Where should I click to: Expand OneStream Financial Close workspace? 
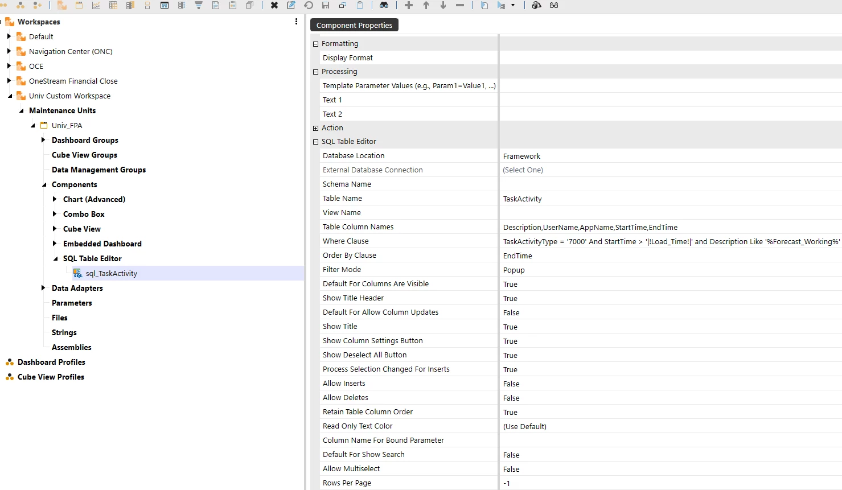[x=9, y=81]
